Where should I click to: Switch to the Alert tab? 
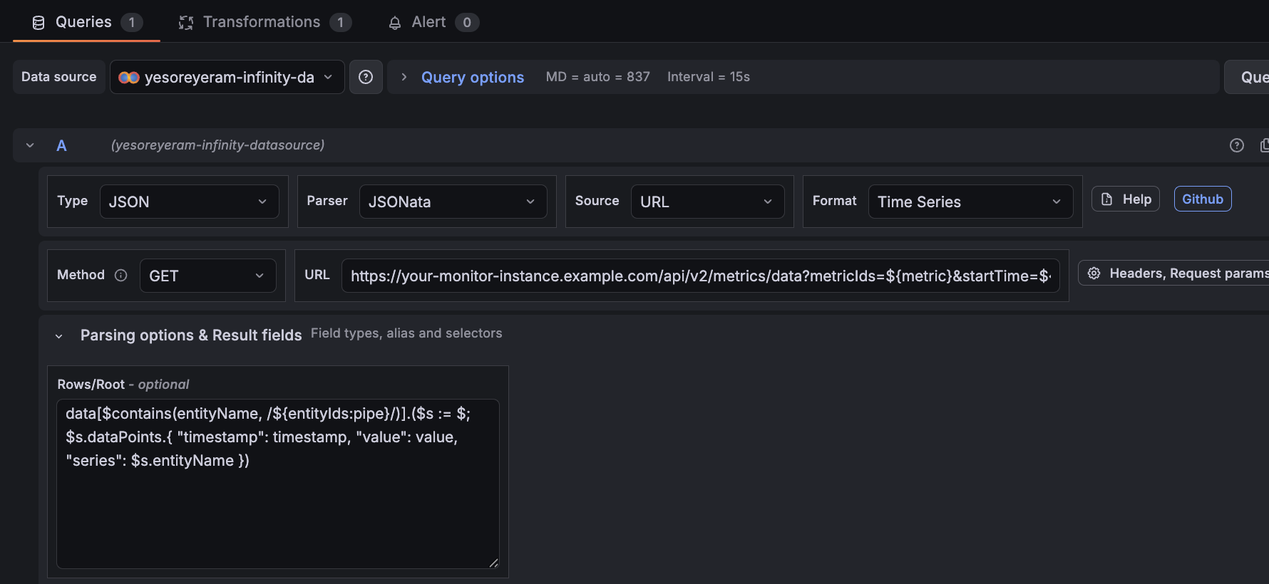pos(433,22)
